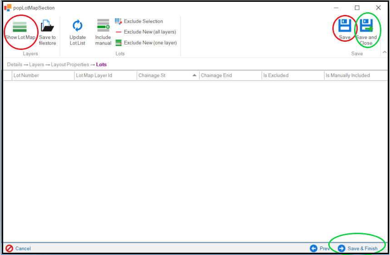
Task: Toggle Chainage St sort arrow
Action: point(194,75)
